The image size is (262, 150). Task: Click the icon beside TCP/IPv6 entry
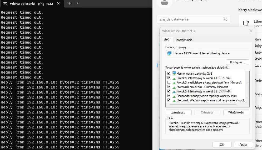174,92
